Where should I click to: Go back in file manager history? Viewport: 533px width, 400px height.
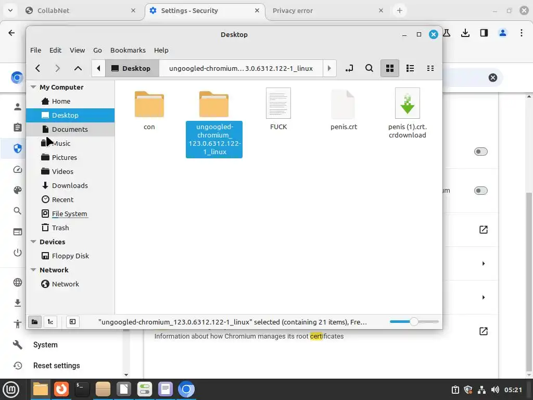point(37,68)
